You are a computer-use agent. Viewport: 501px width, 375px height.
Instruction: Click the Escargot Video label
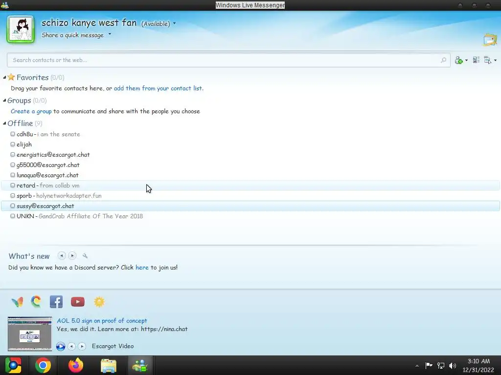click(113, 346)
